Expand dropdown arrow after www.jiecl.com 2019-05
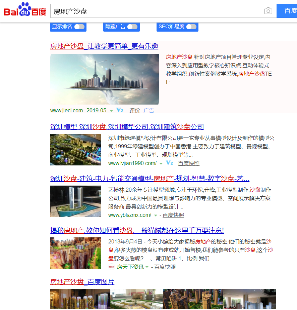The height and width of the screenshot is (310, 297). click(111, 111)
